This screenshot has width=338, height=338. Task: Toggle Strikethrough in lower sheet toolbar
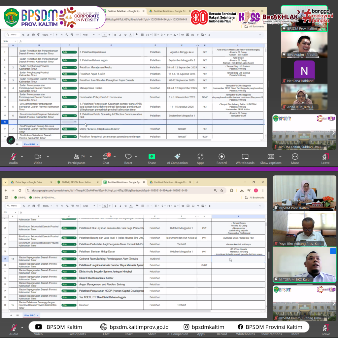pos(126,206)
